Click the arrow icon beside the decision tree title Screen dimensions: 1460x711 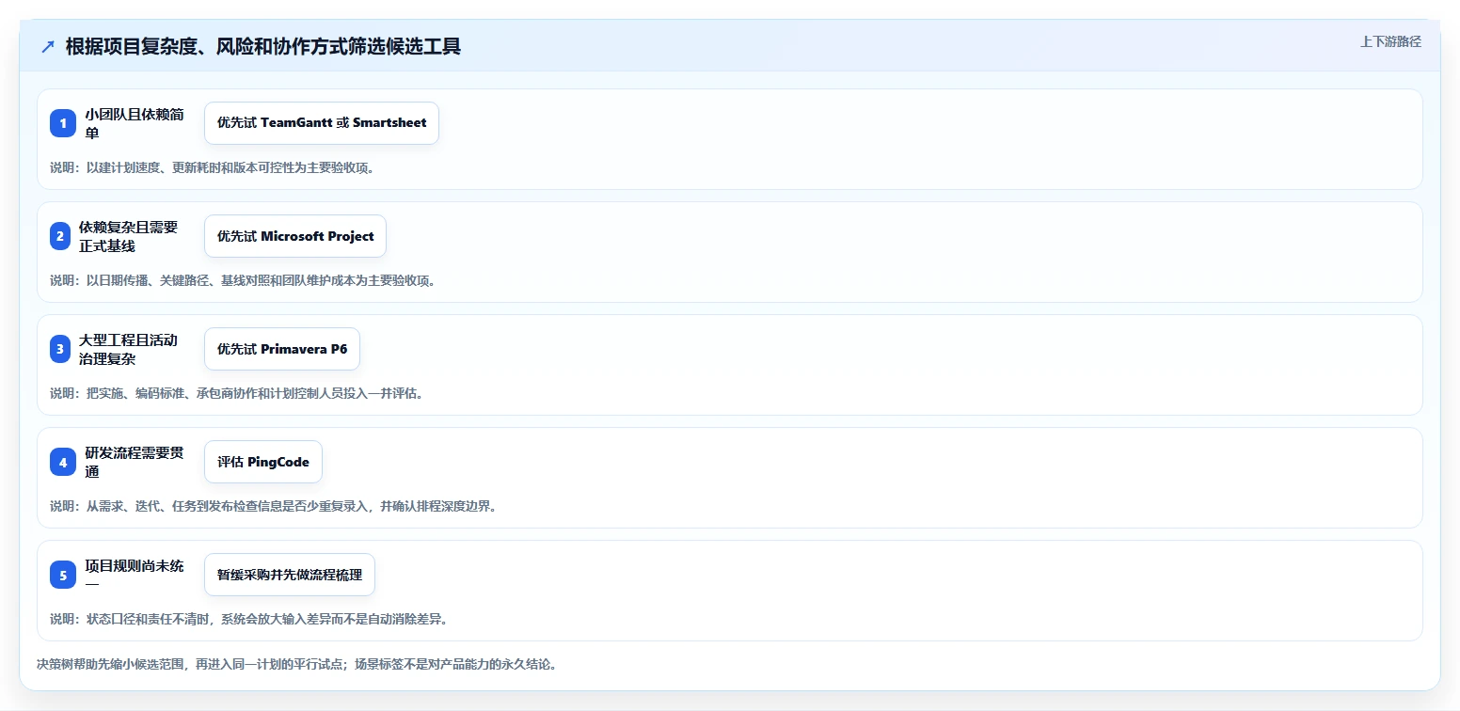tap(48, 46)
